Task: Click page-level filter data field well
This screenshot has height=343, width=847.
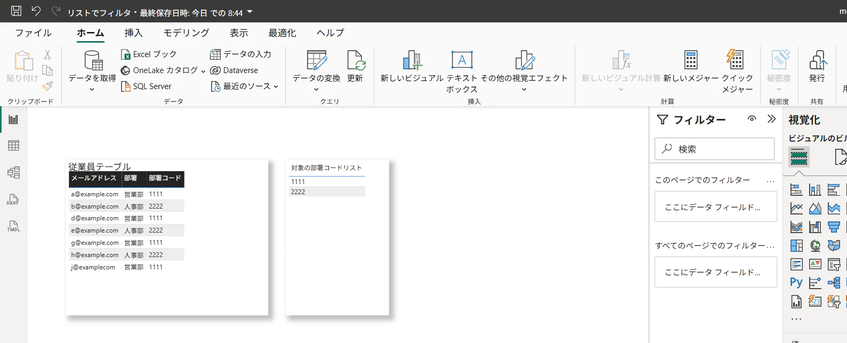Action: click(716, 206)
